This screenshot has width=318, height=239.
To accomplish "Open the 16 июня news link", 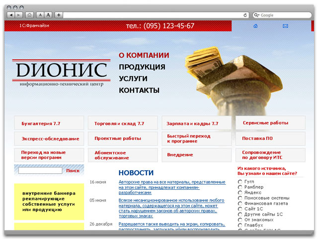I will click(x=172, y=187).
